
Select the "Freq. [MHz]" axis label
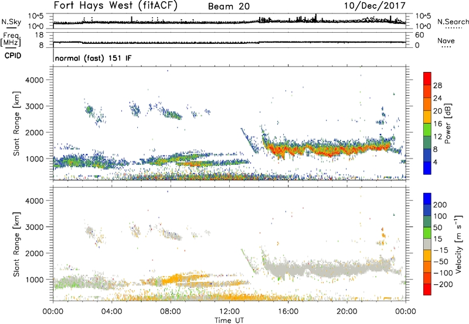(11, 39)
